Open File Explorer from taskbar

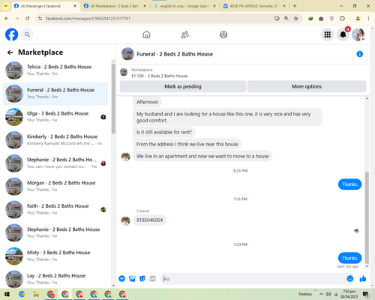point(36,294)
